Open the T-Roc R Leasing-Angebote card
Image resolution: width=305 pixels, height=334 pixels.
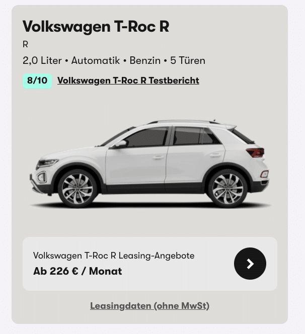[150, 264]
